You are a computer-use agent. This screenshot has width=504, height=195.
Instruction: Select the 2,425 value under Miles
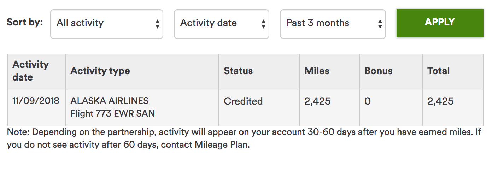[x=317, y=101]
